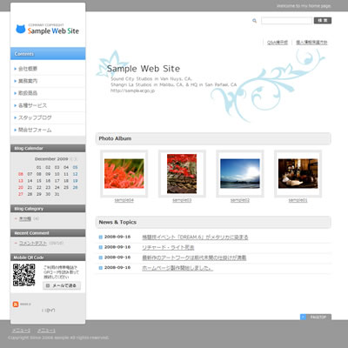The width and height of the screenshot is (348, 348).
Task: Click the sample02 caption link
Action: (x=240, y=200)
